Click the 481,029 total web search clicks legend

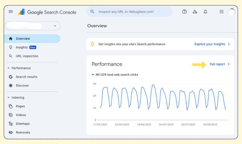click(117, 75)
